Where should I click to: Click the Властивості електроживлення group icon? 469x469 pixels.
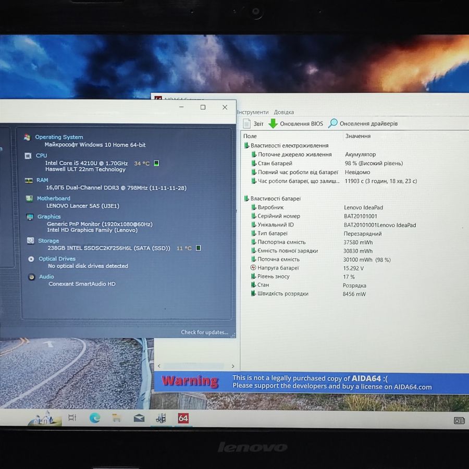(246, 145)
